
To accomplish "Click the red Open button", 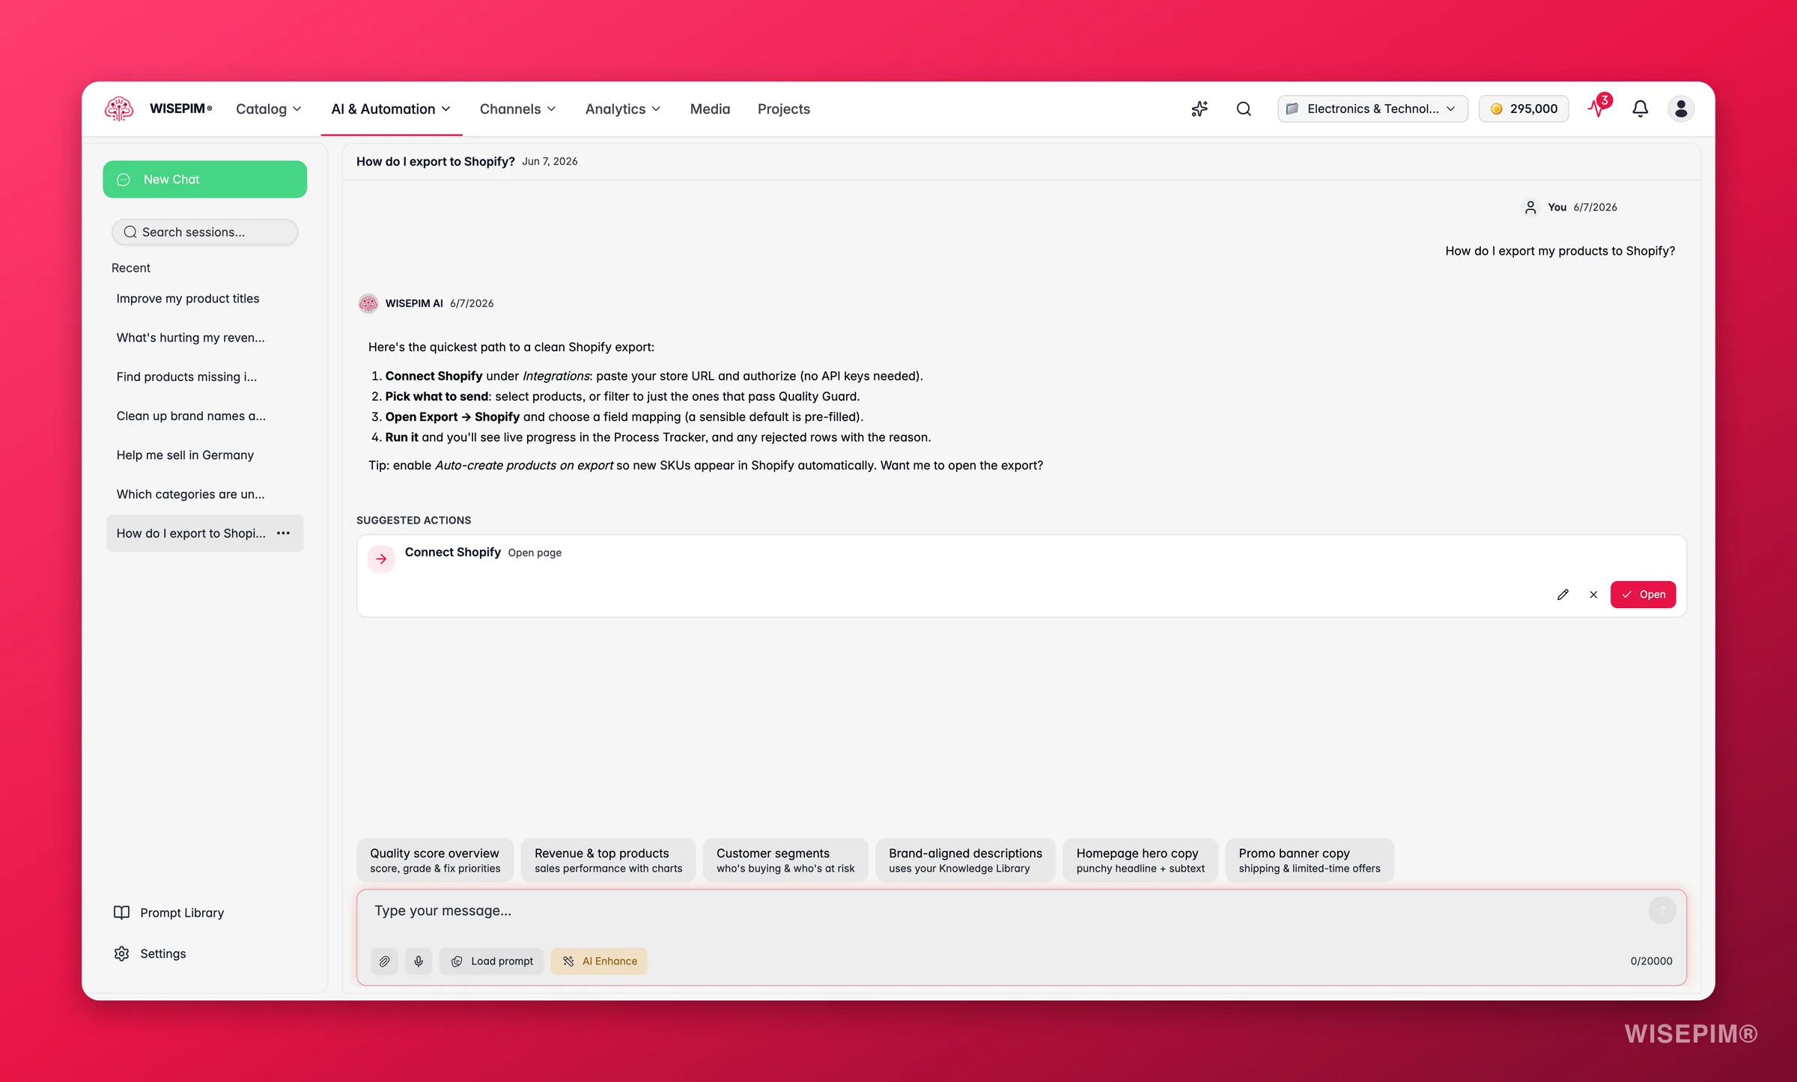I will [1643, 595].
